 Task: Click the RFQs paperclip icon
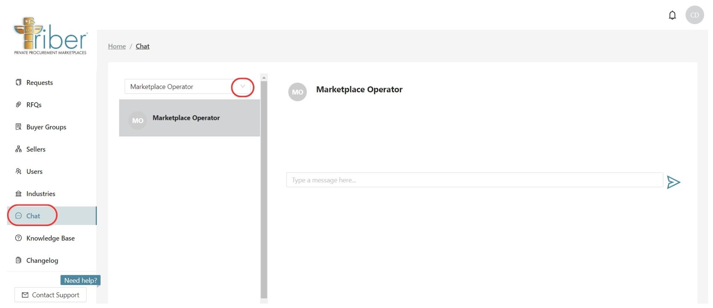click(19, 105)
